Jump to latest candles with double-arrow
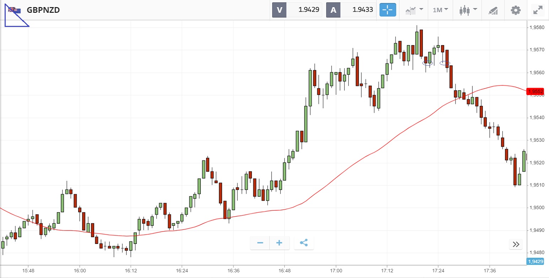The image size is (549, 278). coord(516,244)
